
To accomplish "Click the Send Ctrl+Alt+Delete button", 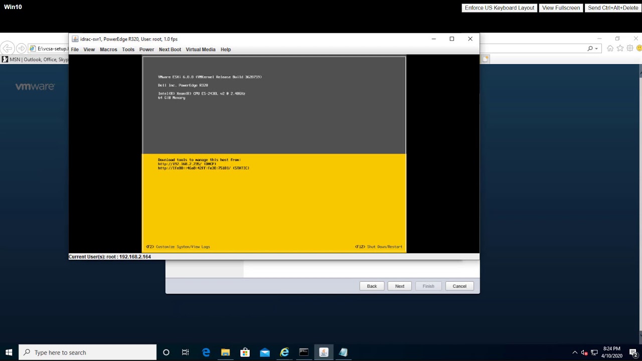I will (613, 8).
